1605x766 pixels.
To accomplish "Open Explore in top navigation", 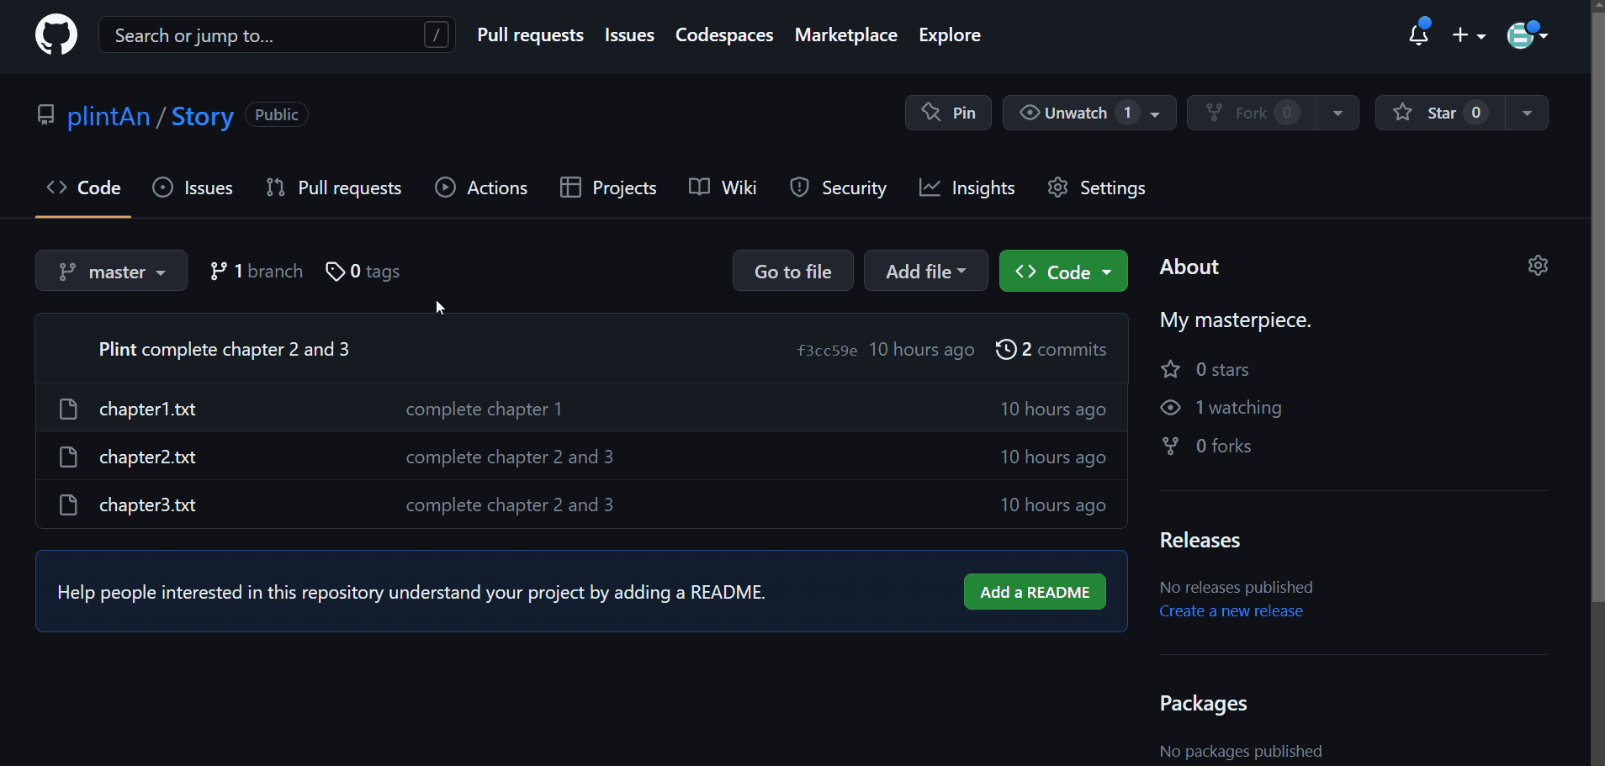I will coord(950,35).
